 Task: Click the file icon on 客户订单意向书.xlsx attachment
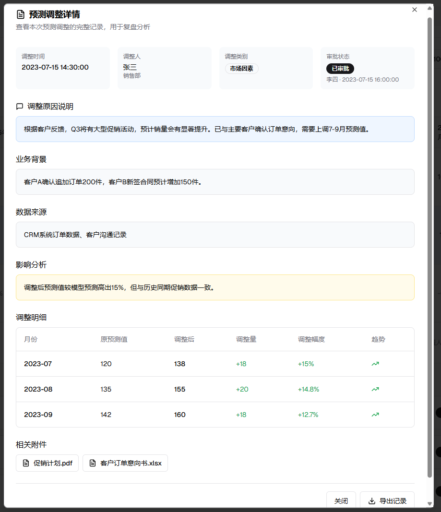click(x=93, y=464)
